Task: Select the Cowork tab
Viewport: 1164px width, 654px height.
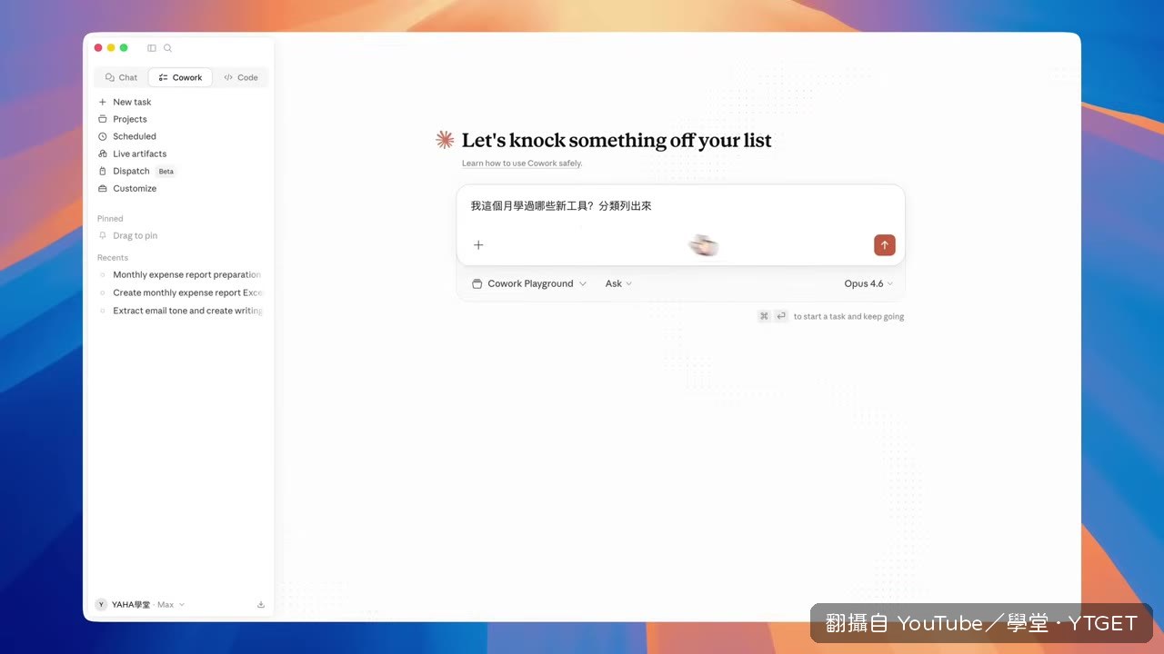Action: pos(180,77)
